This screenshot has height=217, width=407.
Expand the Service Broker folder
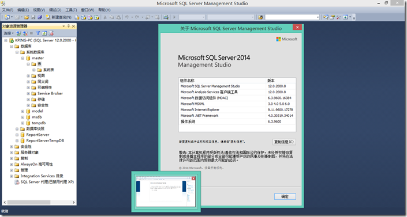tap(28, 93)
